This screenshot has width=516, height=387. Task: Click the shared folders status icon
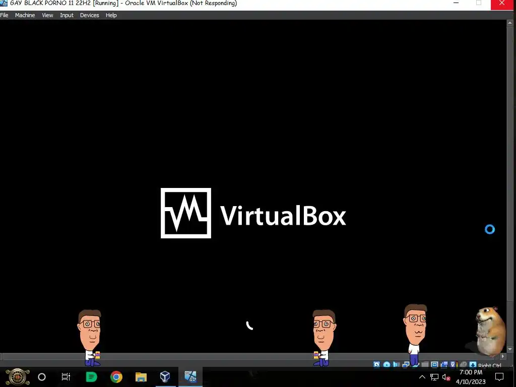pos(425,365)
